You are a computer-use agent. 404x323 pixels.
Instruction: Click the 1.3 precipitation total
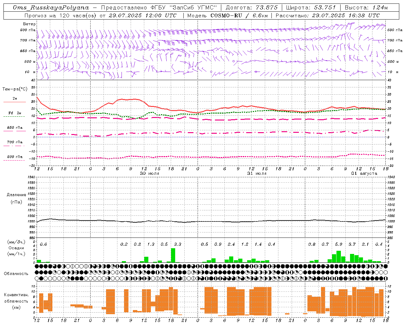coord(151,244)
